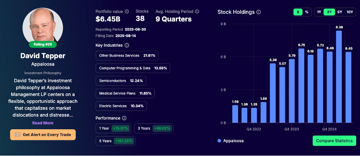
Task: Click the info icon beside Avg. Holding Period
Action: click(x=197, y=11)
